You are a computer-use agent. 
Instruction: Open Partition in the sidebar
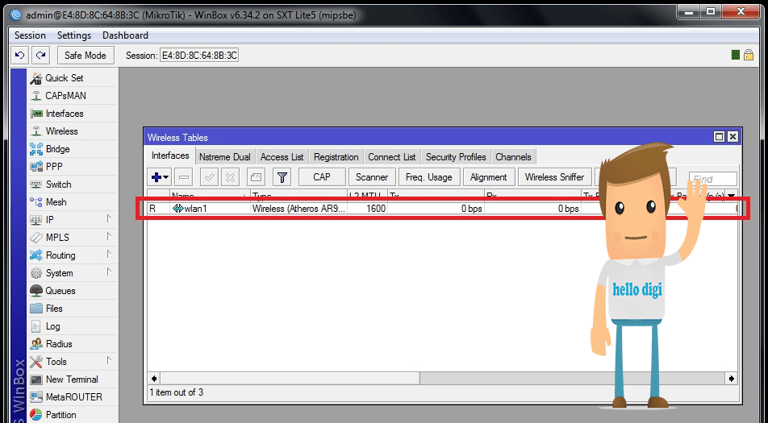coord(73,415)
